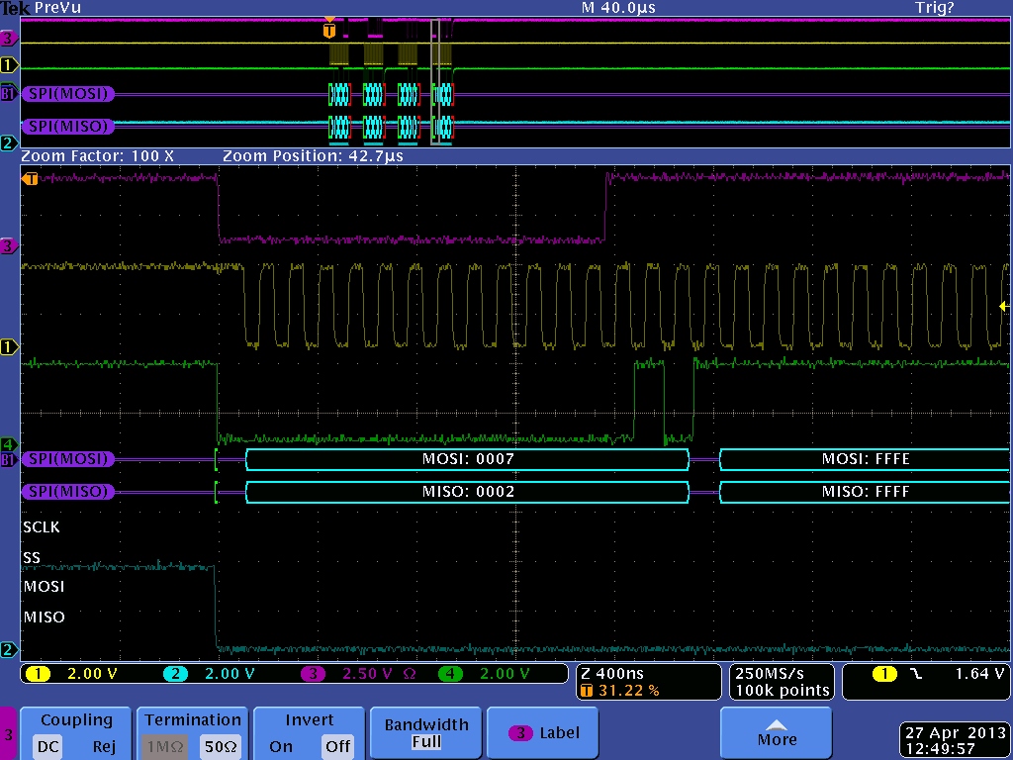The height and width of the screenshot is (760, 1013).
Task: Open the Bandwidth Full selector
Action: click(425, 732)
